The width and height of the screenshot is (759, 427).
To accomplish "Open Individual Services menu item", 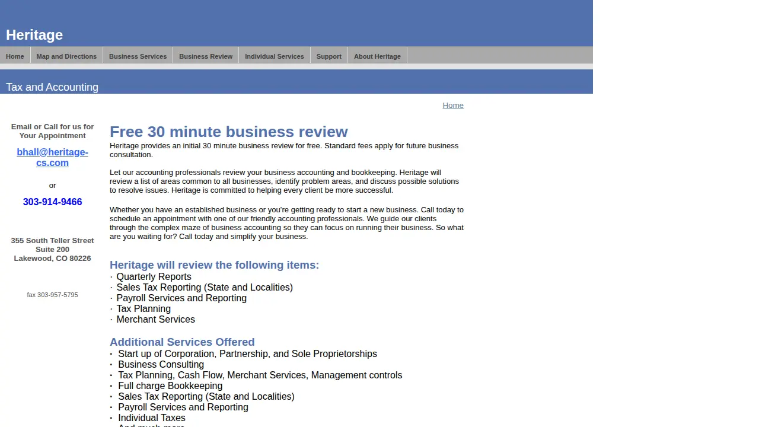I will 275,56.
